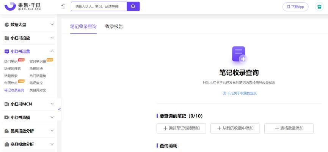Expand the 数据大盘 menu chevron
Viewport: 328px width, 152px height.
(x=52, y=25)
